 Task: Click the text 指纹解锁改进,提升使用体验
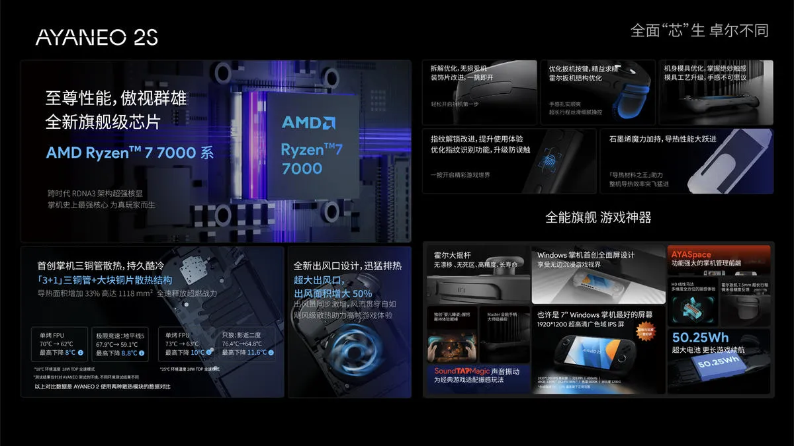click(476, 139)
